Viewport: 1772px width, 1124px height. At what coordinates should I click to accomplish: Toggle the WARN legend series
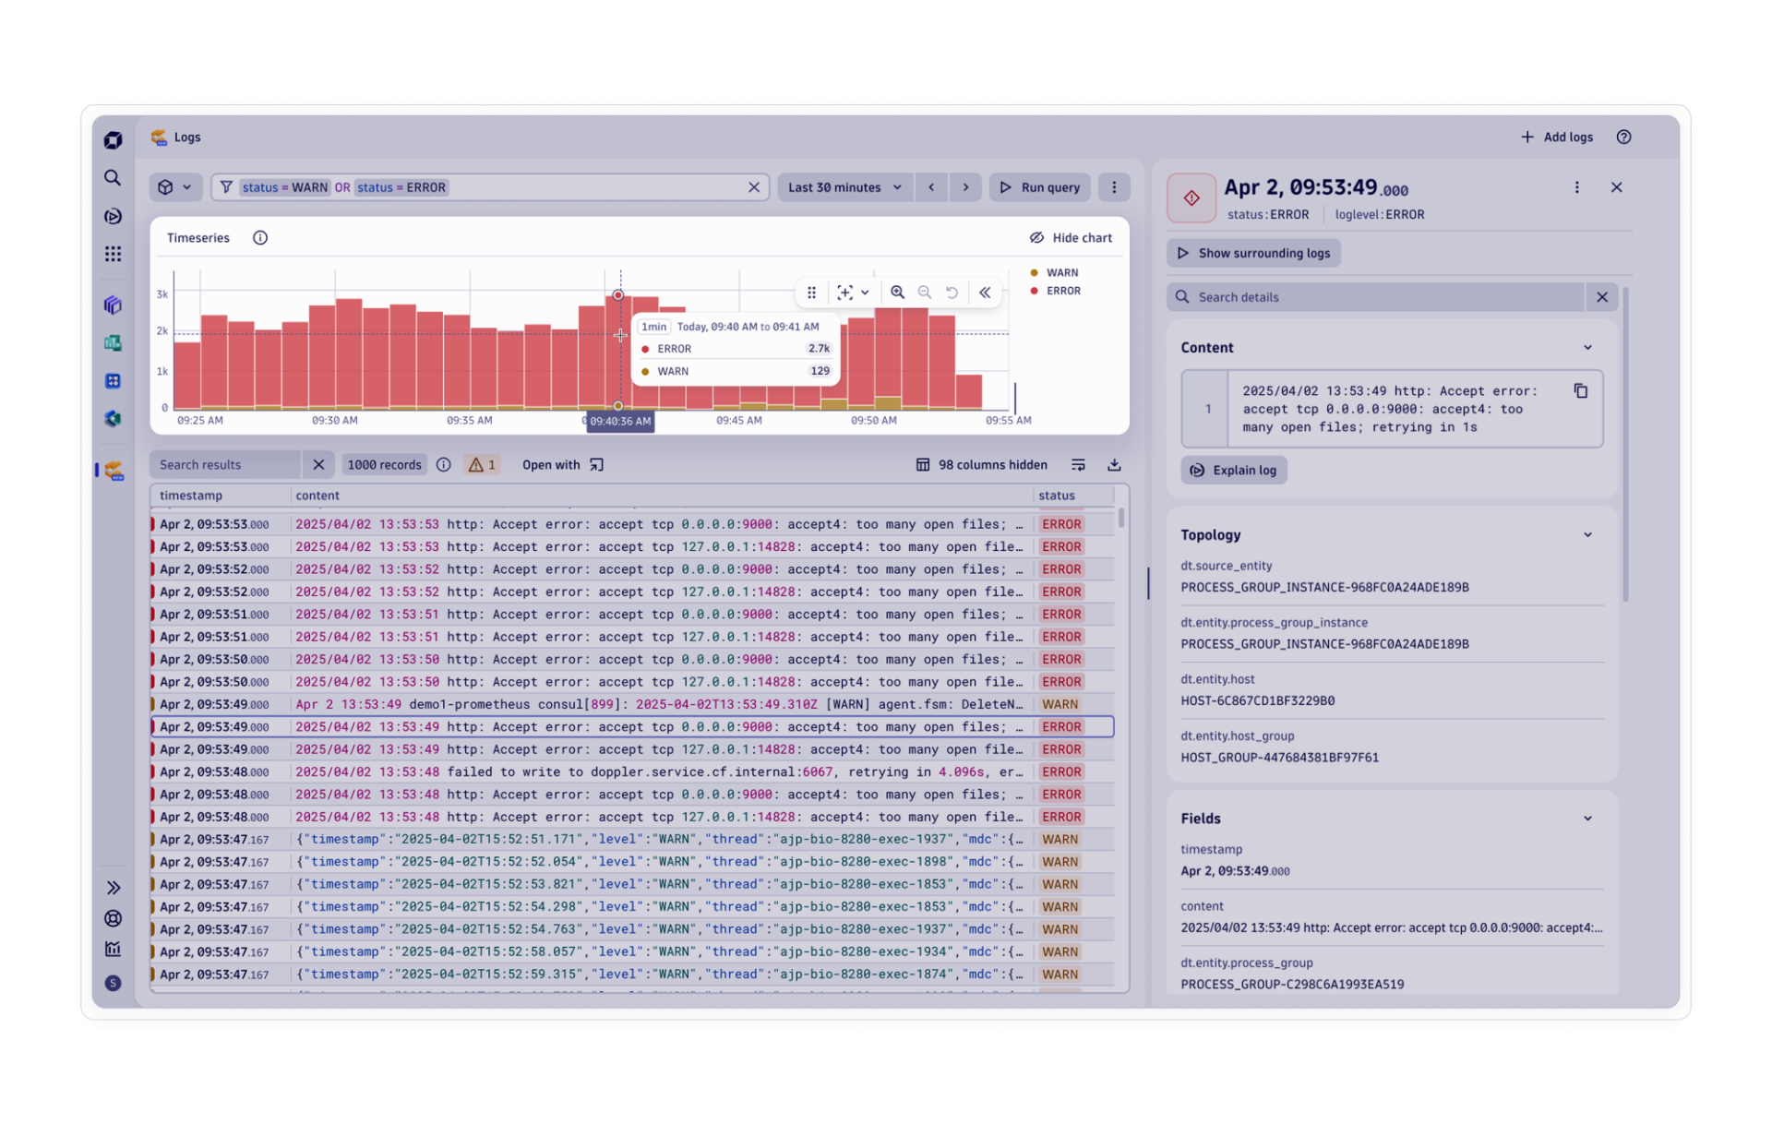1054,273
